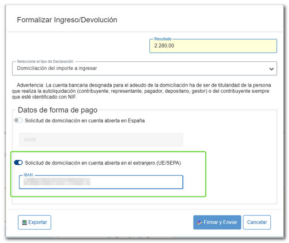
Task: Submit with the Firmar y Enviar button
Action: (217, 223)
